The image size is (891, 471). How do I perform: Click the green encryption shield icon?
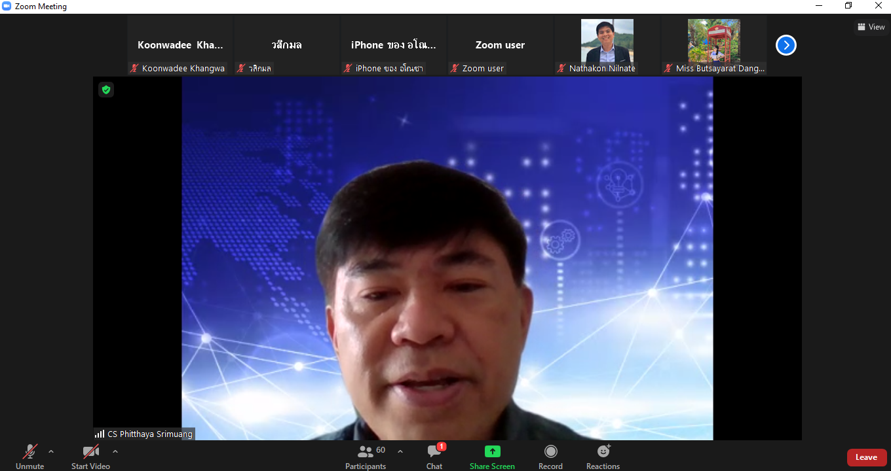(x=106, y=90)
